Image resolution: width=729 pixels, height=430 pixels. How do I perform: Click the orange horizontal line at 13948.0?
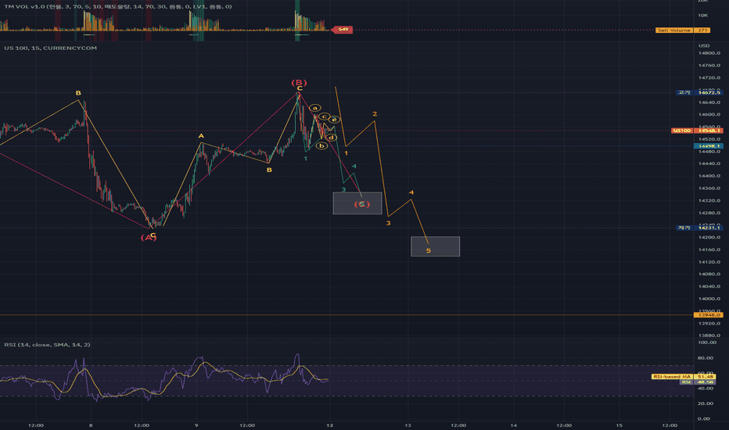[x=347, y=315]
